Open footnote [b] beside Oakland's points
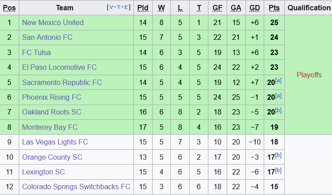 point(278,110)
